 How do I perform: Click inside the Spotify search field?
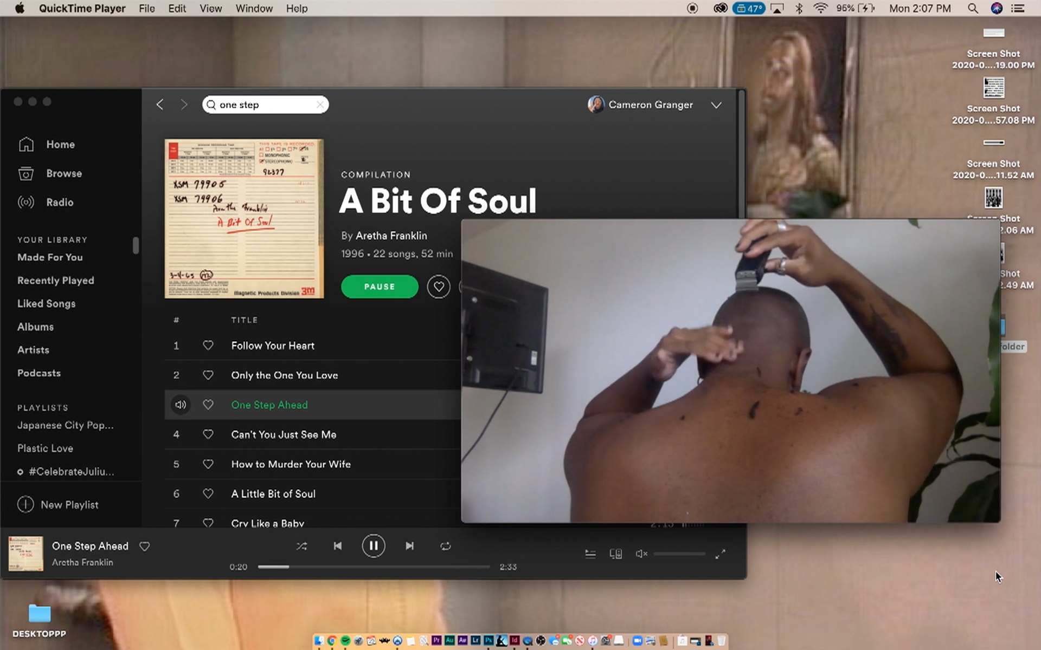266,105
